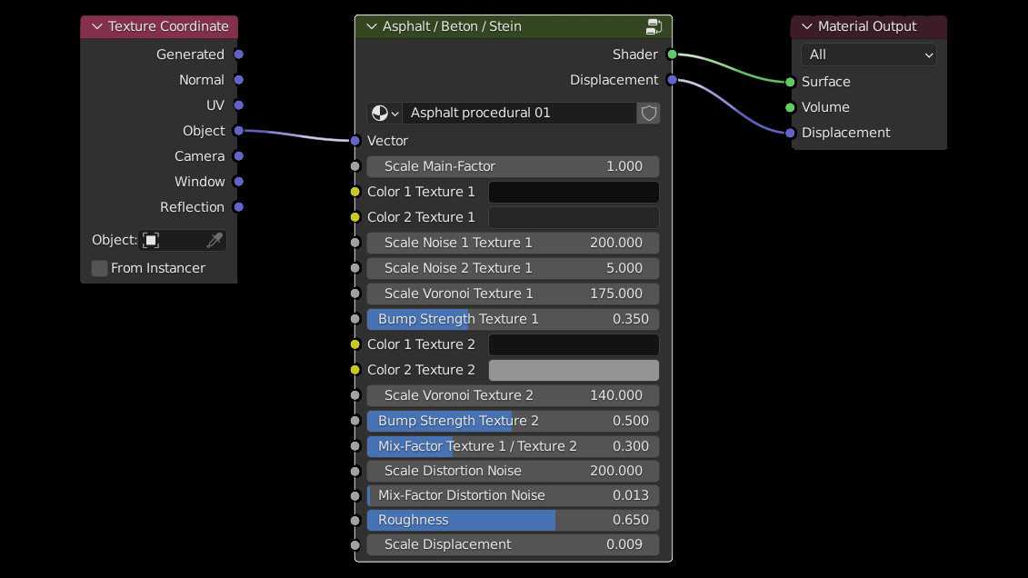Click the Vector input socket

(x=355, y=141)
